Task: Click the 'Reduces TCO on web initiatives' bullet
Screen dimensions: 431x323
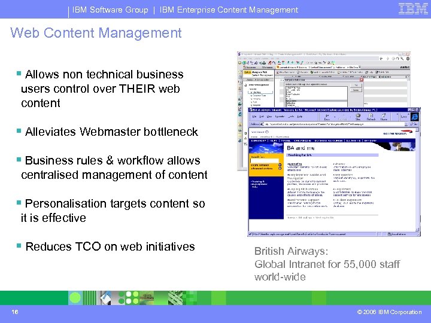Action: tap(110, 246)
